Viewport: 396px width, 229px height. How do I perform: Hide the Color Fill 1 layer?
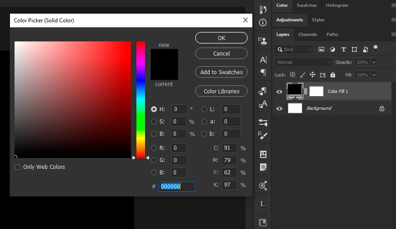click(x=279, y=92)
